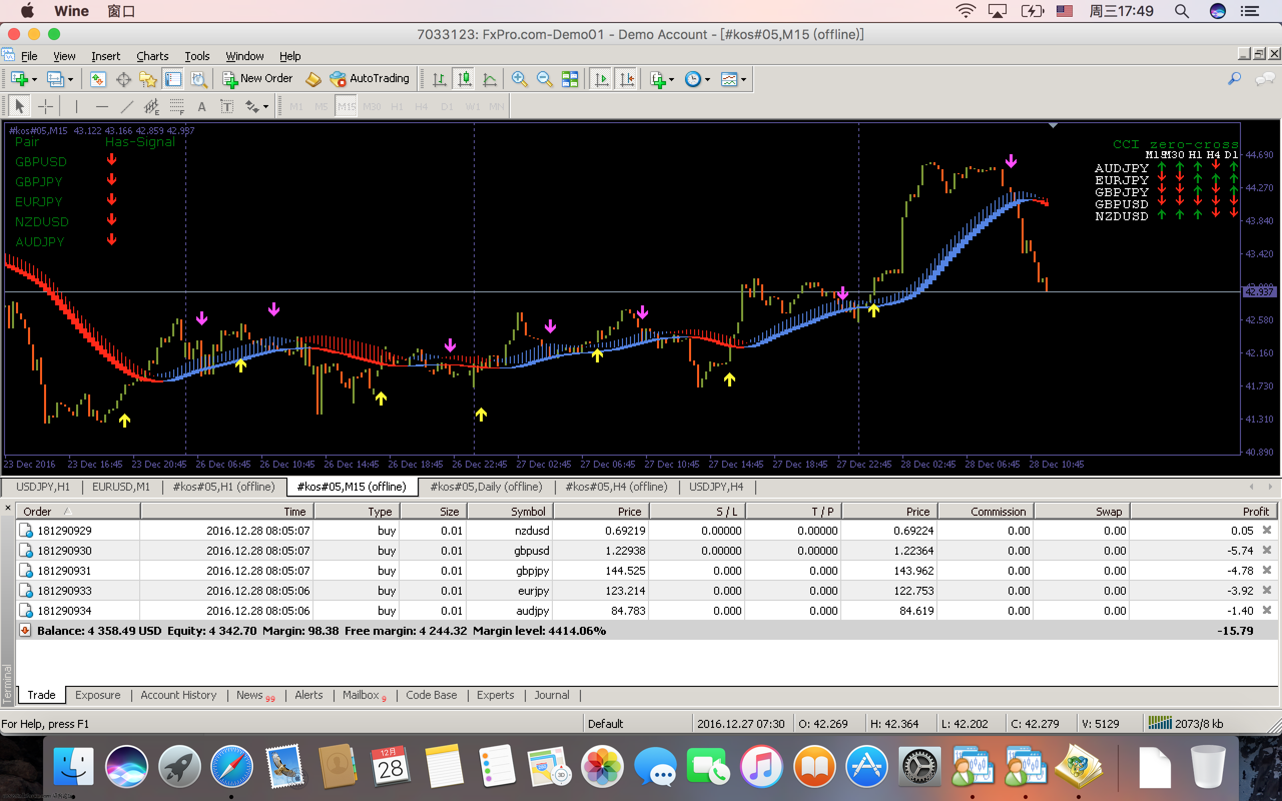Viewport: 1282px width, 801px height.
Task: Toggle AutoTrading on or off
Action: coord(369,79)
